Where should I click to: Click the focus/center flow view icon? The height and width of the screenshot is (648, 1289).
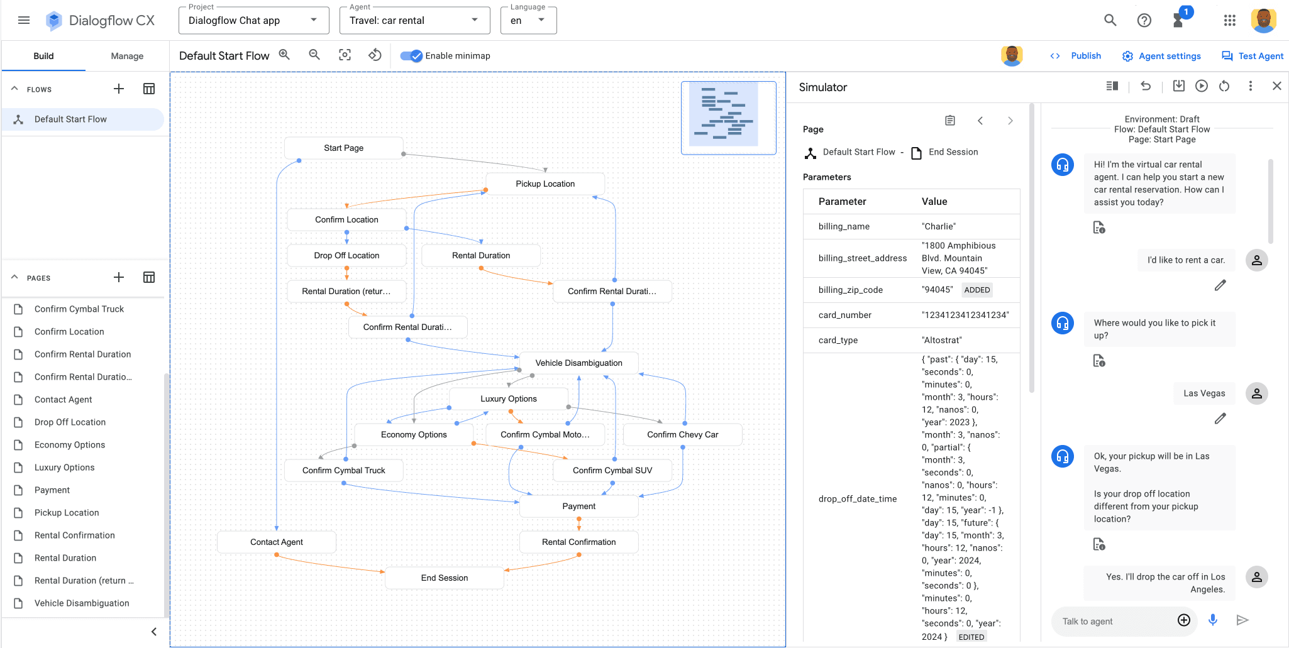point(345,55)
